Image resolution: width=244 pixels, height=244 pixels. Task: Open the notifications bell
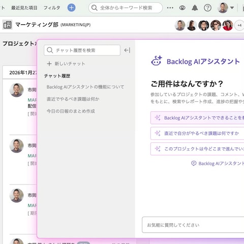[195, 8]
